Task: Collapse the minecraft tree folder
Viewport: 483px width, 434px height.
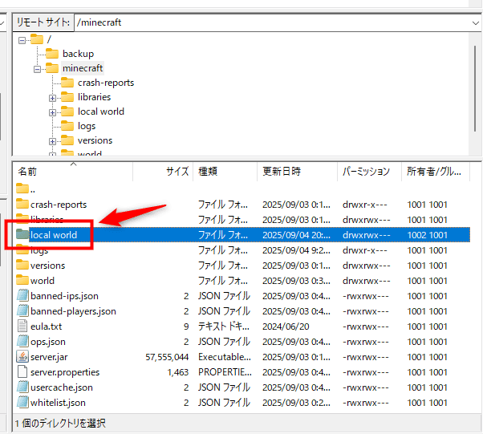Action: tap(37, 69)
